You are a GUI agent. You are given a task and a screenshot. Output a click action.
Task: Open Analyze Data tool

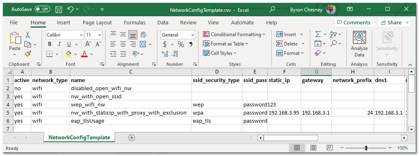(x=359, y=44)
